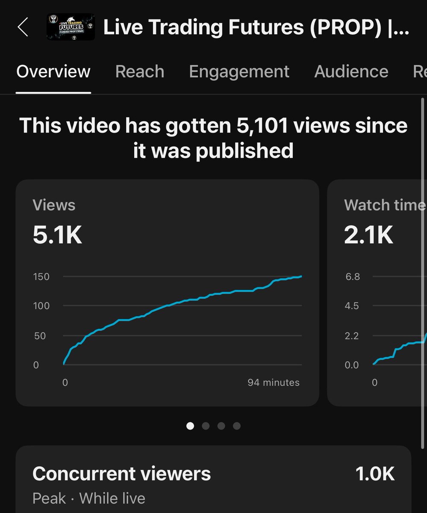
Task: Tap the Concurrent viewers card
Action: [214, 479]
